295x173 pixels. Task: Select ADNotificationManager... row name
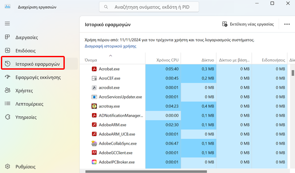click(121, 115)
